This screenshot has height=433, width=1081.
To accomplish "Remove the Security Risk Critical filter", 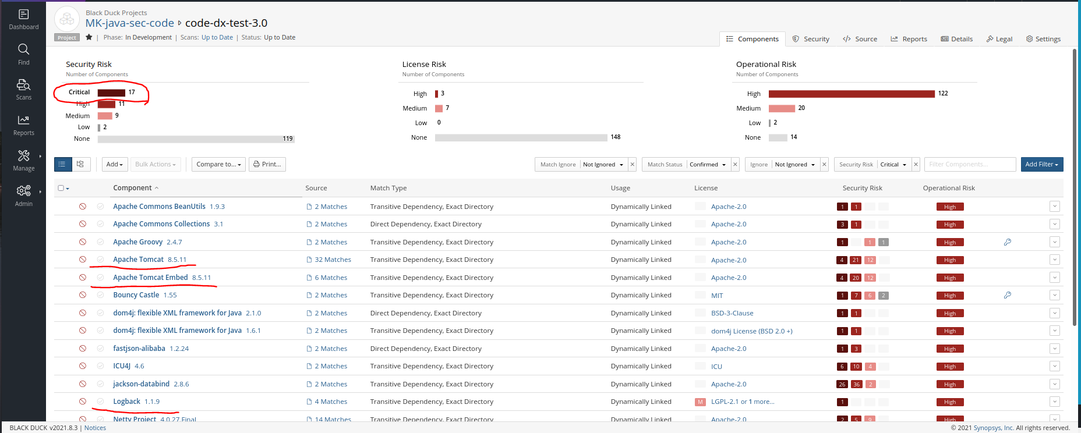I will tap(916, 165).
